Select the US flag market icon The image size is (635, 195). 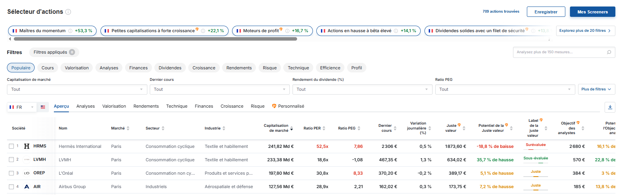(x=43, y=107)
